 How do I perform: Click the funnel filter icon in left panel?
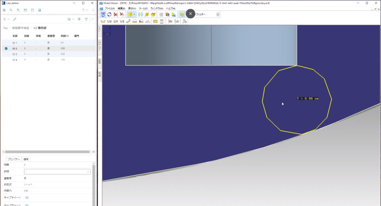point(86,19)
